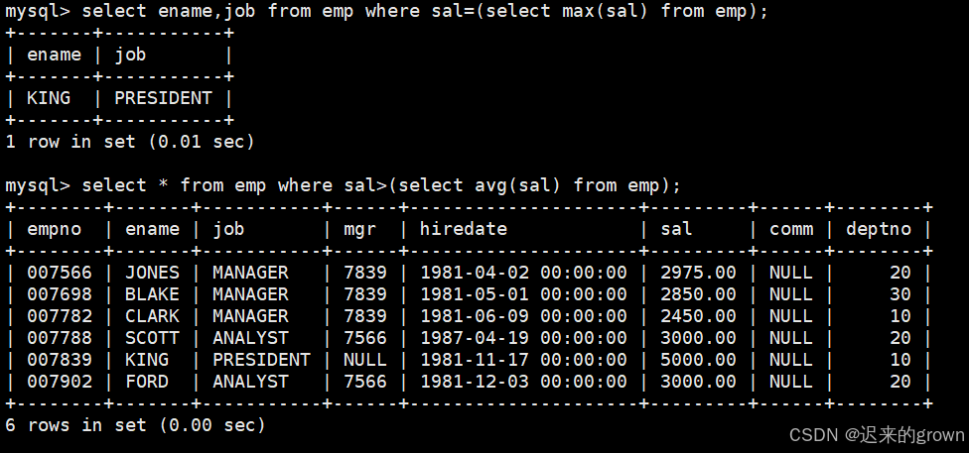Click the name 'FORD'

(x=147, y=382)
